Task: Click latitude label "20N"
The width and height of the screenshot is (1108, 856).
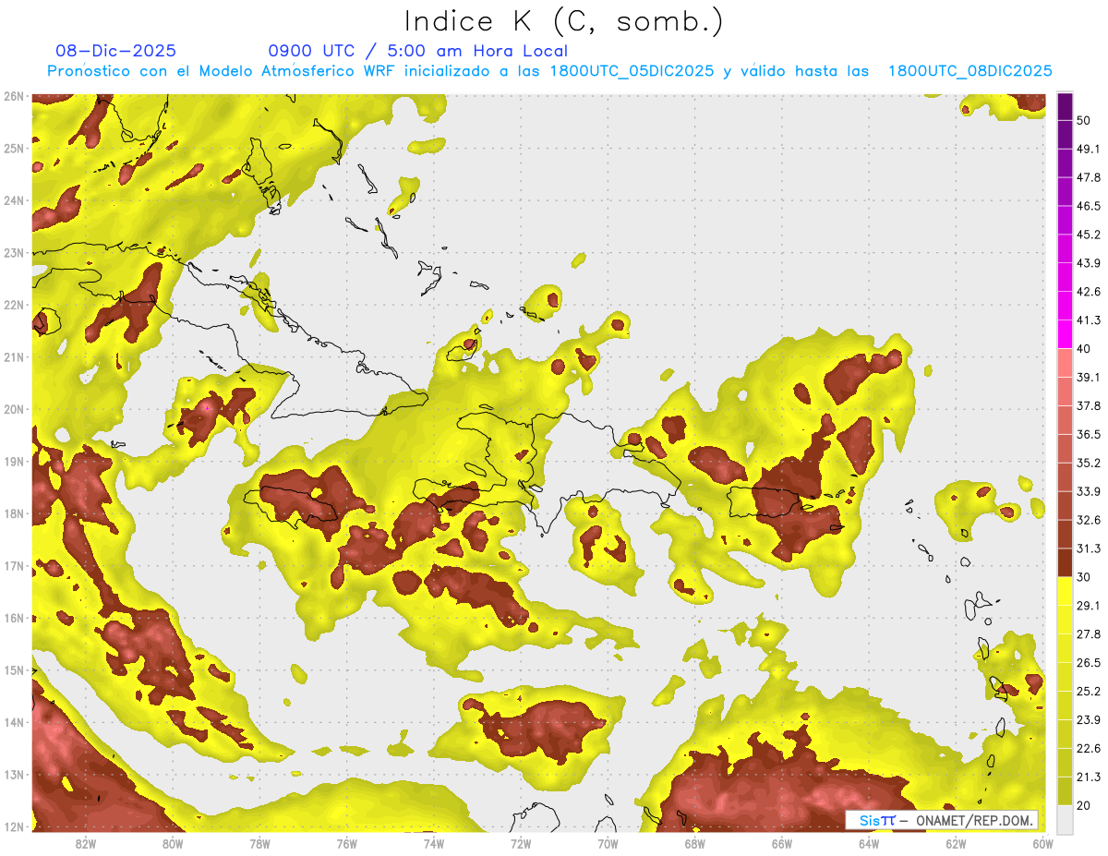Action: (14, 409)
